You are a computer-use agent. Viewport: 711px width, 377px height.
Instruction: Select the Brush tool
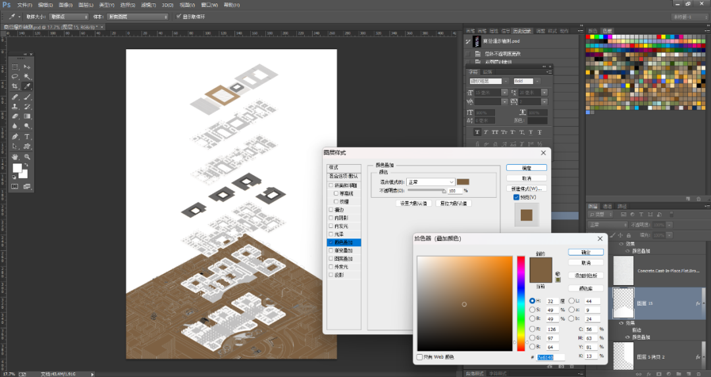27,97
